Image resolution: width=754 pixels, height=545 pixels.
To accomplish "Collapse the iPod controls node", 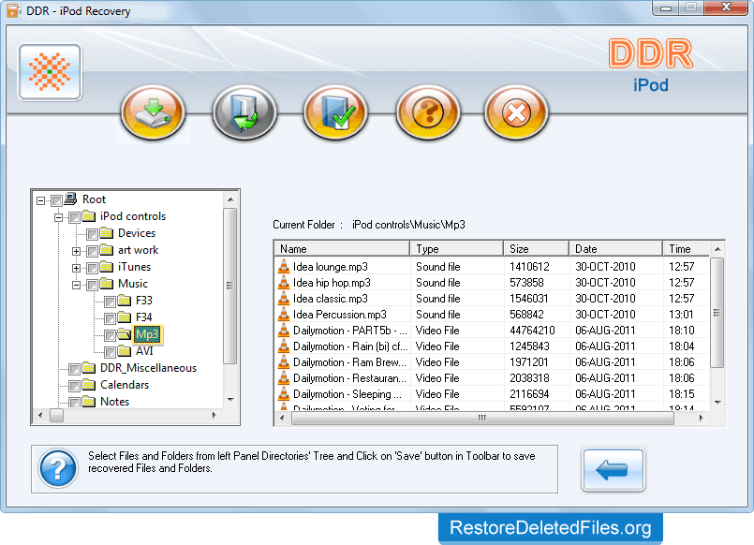I will [x=58, y=217].
